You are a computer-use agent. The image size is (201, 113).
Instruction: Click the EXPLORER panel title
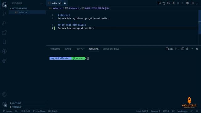(17, 3)
